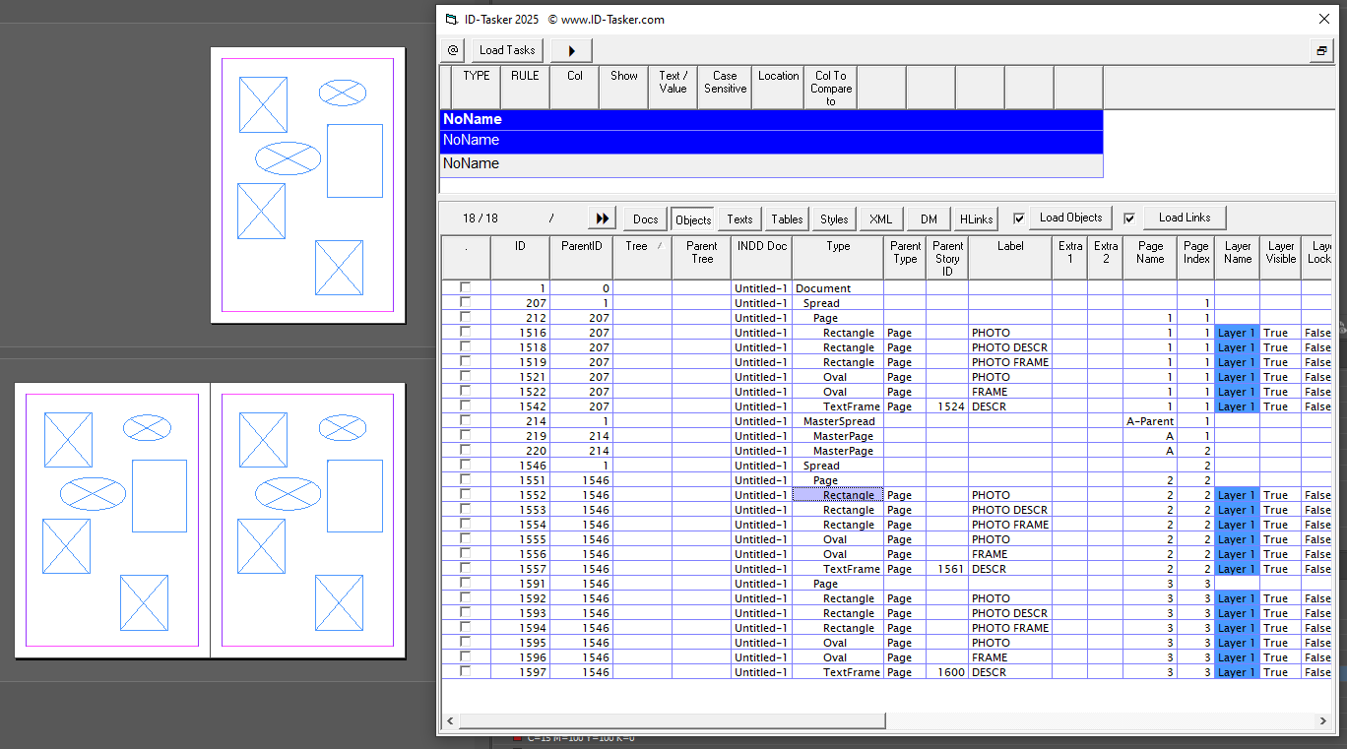Open the Texts tab
1347x749 pixels.
pyautogui.click(x=739, y=218)
